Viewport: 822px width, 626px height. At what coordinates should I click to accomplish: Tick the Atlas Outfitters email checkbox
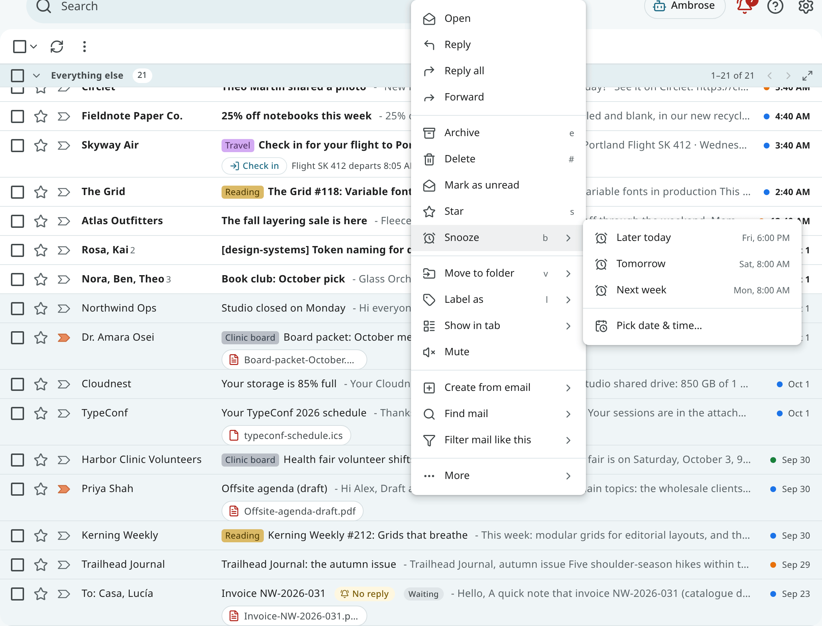click(x=17, y=221)
